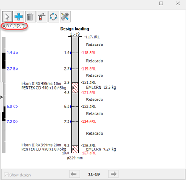Select the pointer selection tool
186x180 pixels.
click(7, 16)
